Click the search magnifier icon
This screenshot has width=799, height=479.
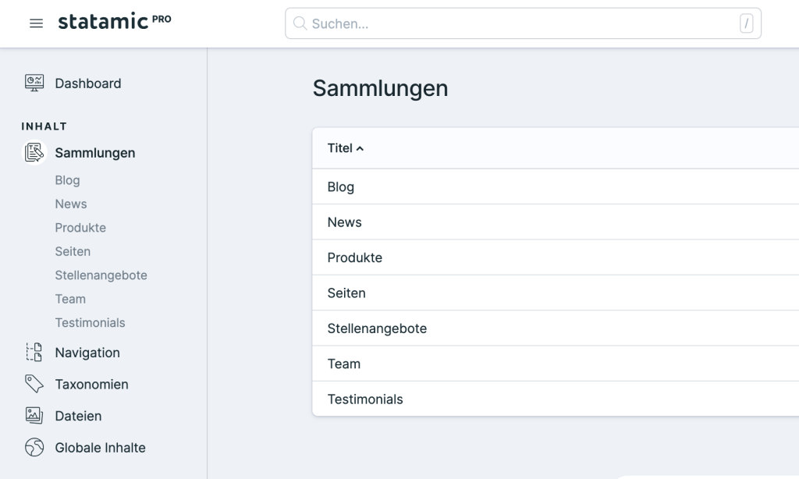click(300, 23)
